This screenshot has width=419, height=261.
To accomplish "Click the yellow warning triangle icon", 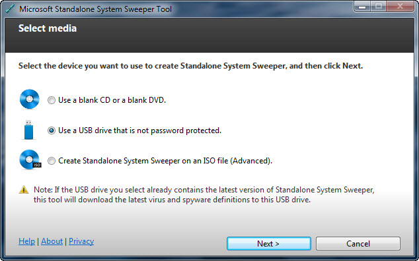I will tap(24, 190).
